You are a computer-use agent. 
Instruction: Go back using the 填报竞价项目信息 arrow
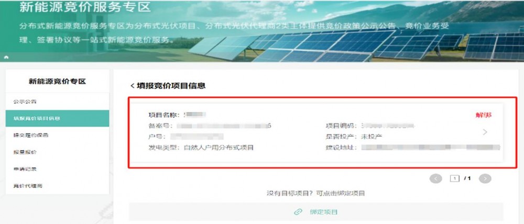pyautogui.click(x=133, y=85)
